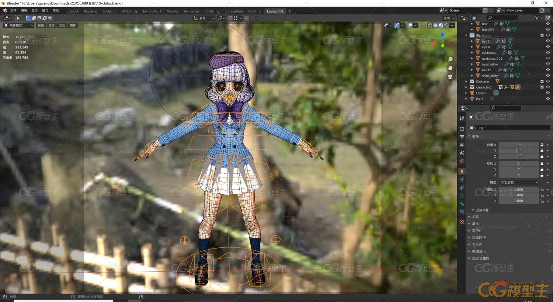The width and height of the screenshot is (553, 302).
Task: Switch to the Modeling workspace tab
Action: coord(91,11)
